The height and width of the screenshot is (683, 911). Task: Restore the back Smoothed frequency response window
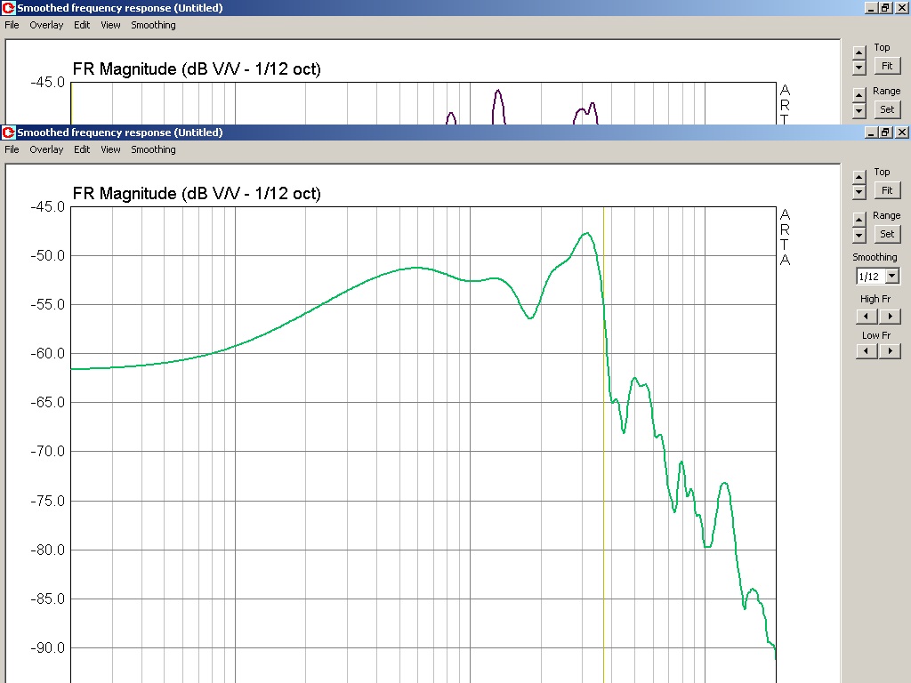[885, 8]
